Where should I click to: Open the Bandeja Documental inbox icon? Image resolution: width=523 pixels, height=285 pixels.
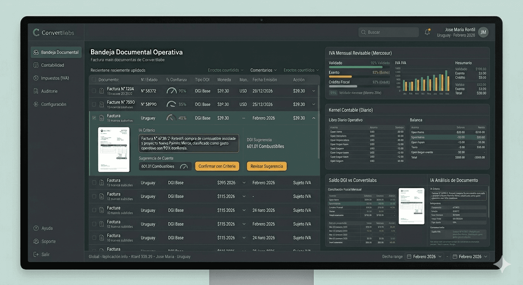[35, 52]
